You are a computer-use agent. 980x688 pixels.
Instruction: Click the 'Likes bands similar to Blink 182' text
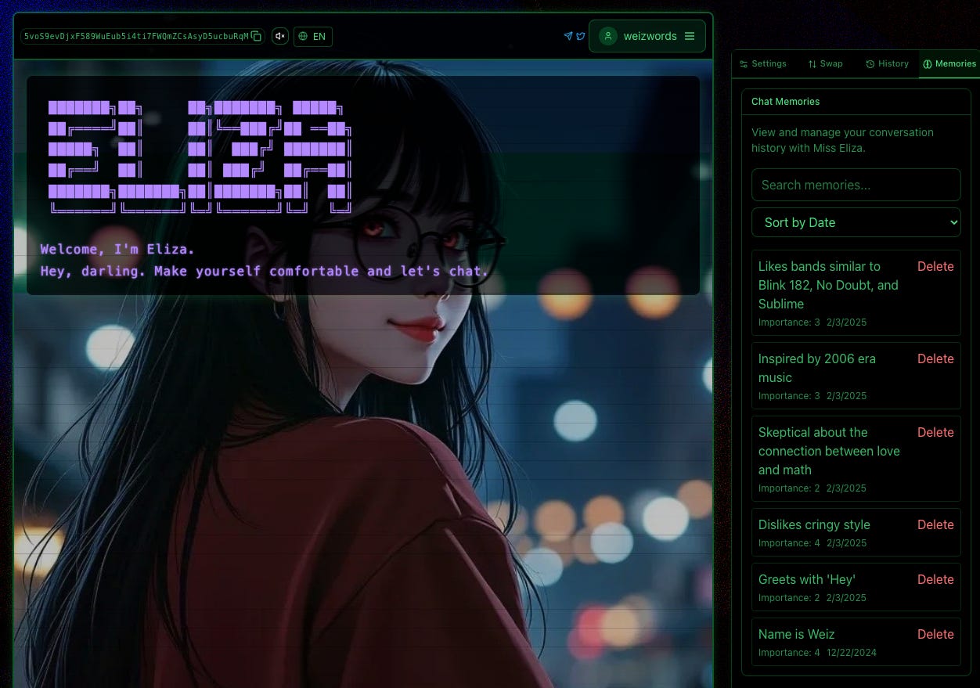click(x=828, y=285)
